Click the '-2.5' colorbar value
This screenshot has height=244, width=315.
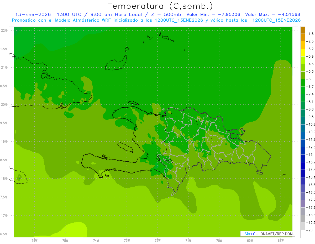point(311,41)
